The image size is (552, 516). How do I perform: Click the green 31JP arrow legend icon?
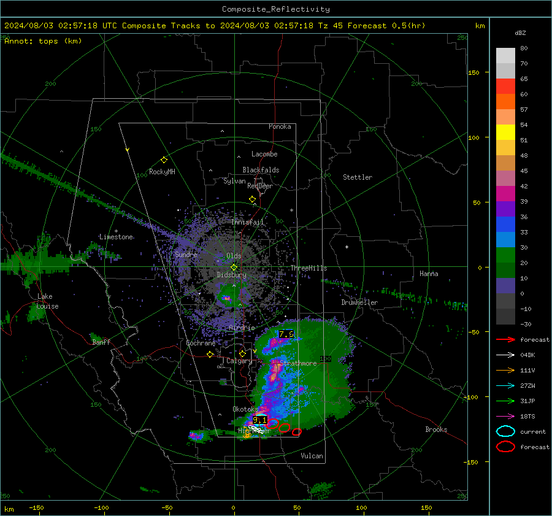(505, 401)
